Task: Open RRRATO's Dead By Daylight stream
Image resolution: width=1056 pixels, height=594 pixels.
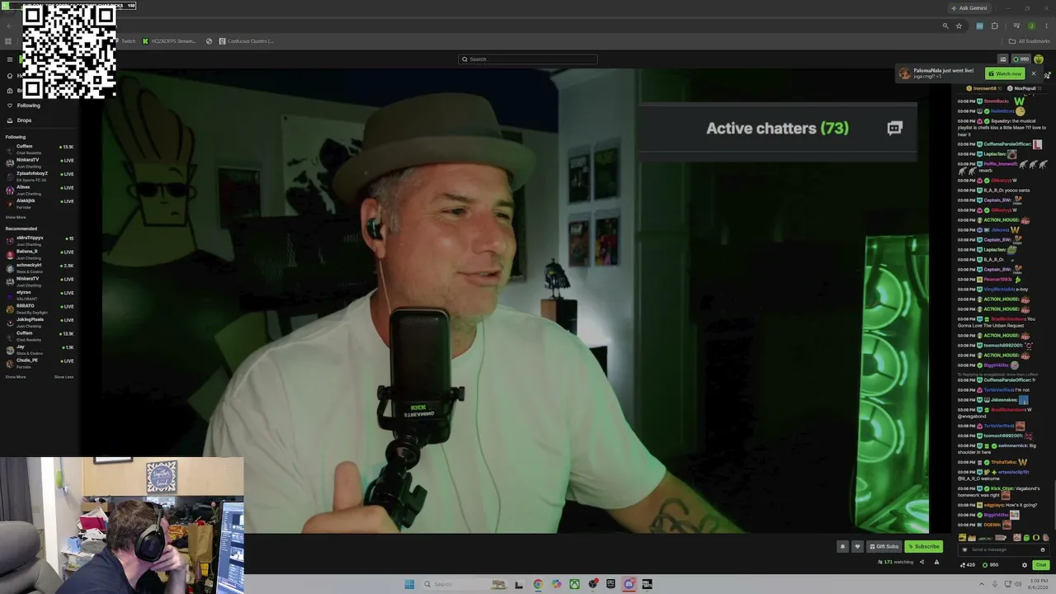Action: [x=40, y=308]
